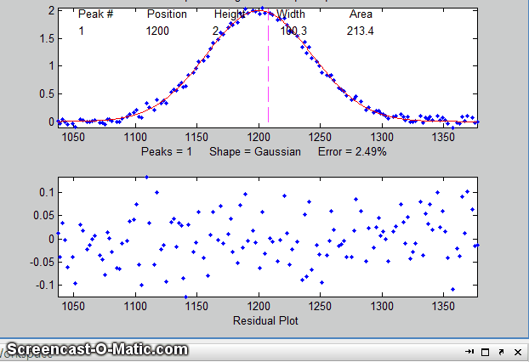Click the "Area" column header

coord(360,14)
